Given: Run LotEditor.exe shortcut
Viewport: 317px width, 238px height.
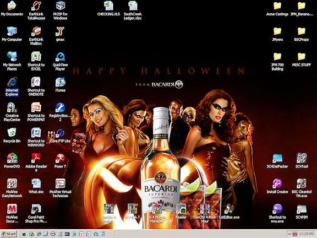Looking at the screenshot, I should 229,212.
